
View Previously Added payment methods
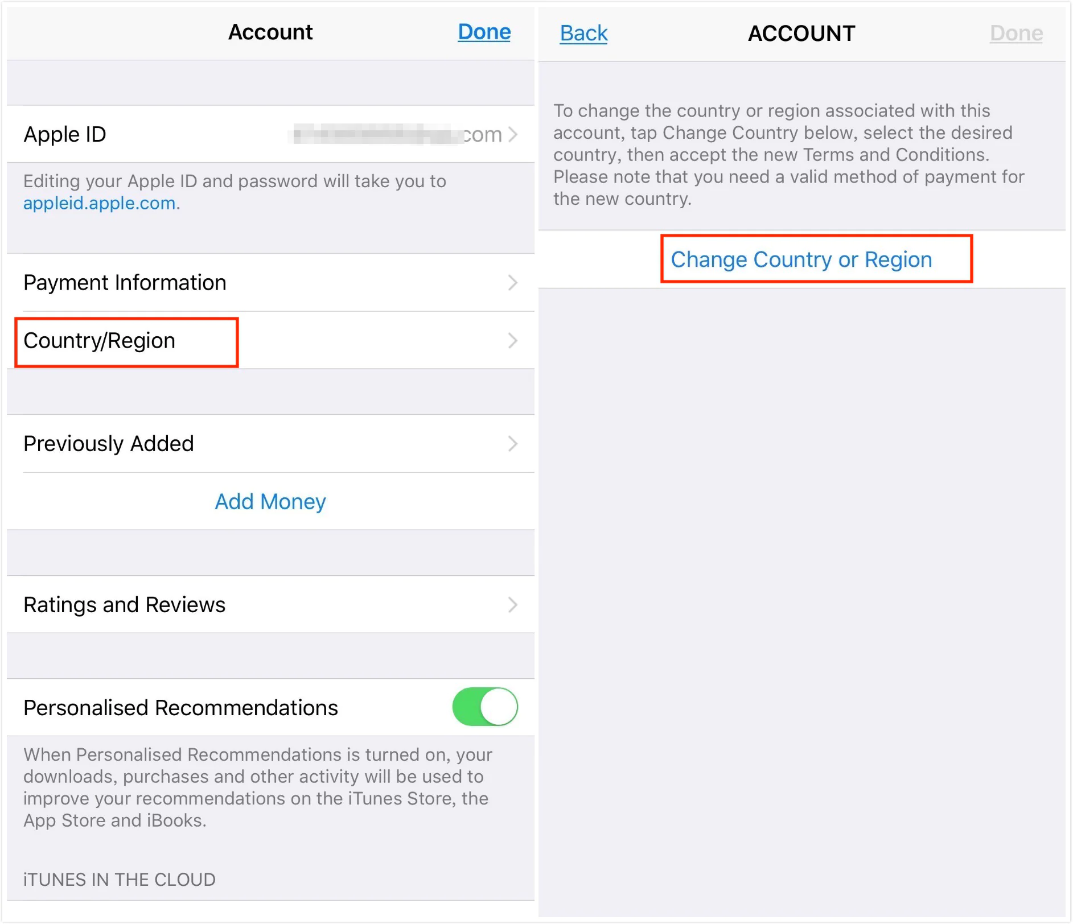click(109, 443)
